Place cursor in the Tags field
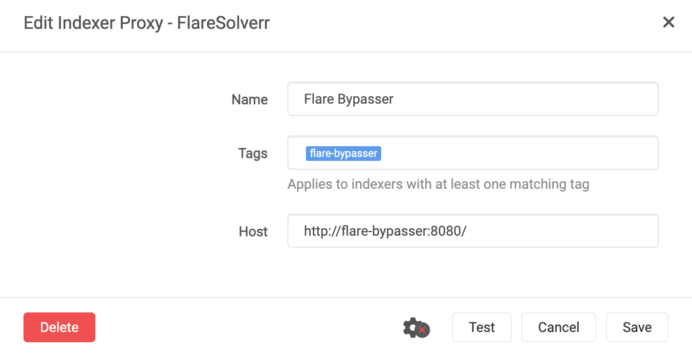The width and height of the screenshot is (692, 354). 472,153
